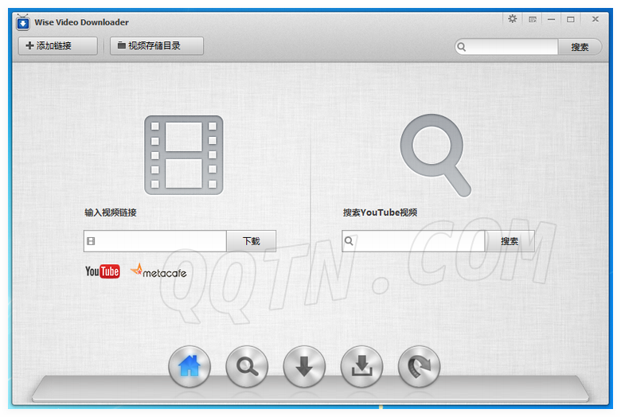Click the large film strip icon

coord(183,155)
